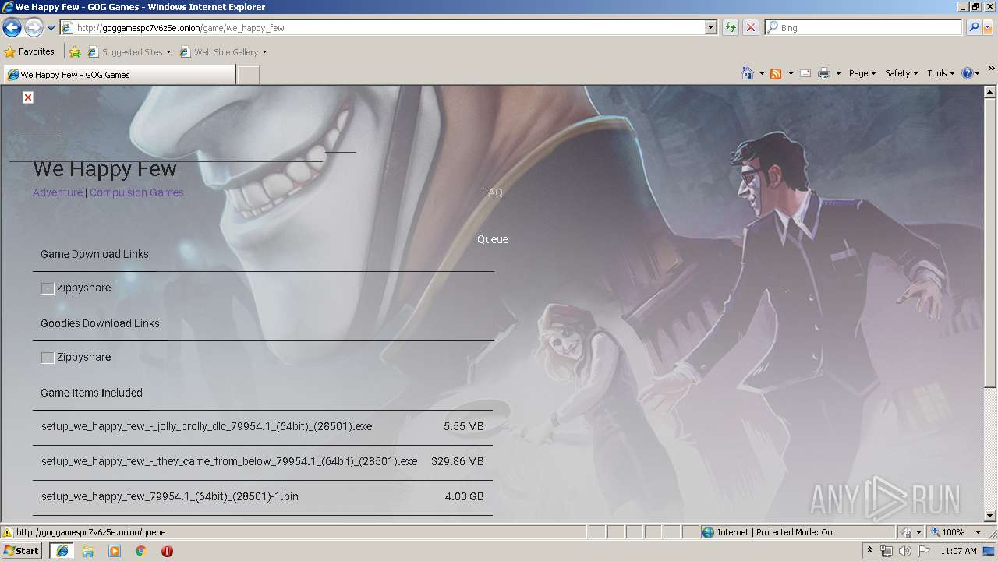Open the Compulsion Games link
Screen dimensions: 998x561
coord(136,192)
